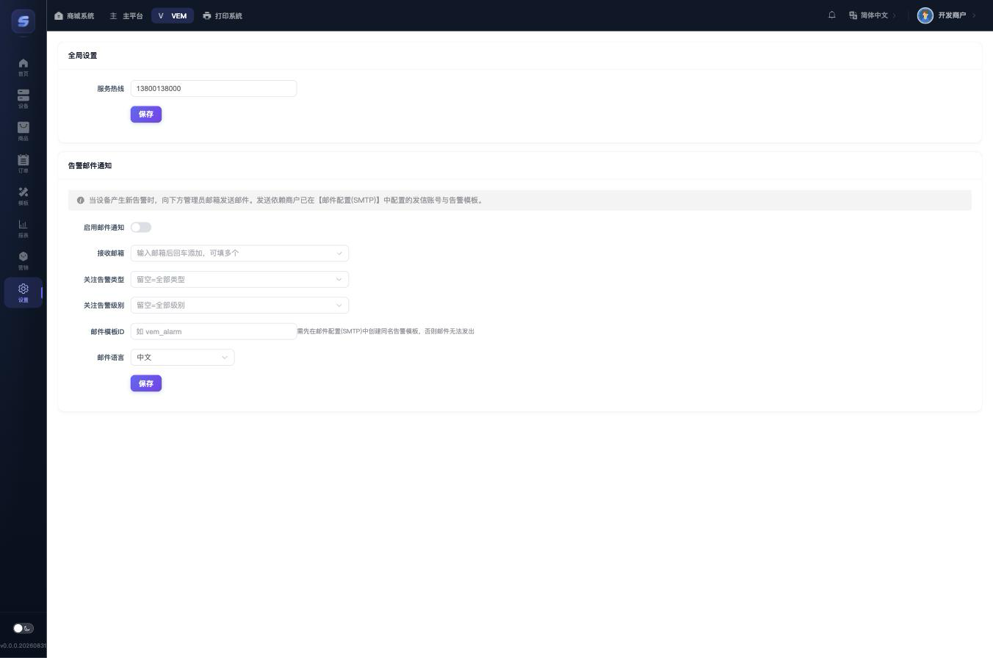Click the info icon in the alert banner
Viewport: 993px width, 658px height.
pyautogui.click(x=81, y=200)
